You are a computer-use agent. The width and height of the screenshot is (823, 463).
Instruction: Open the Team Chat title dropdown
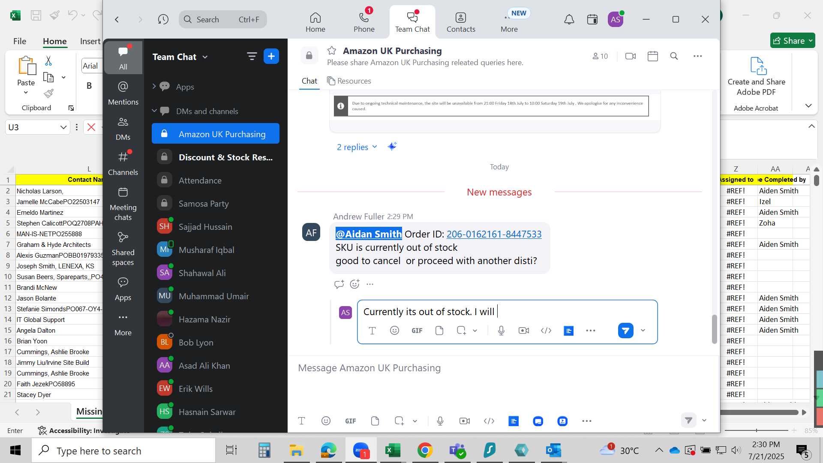click(x=205, y=57)
